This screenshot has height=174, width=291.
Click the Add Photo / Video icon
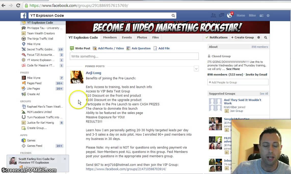(95, 48)
